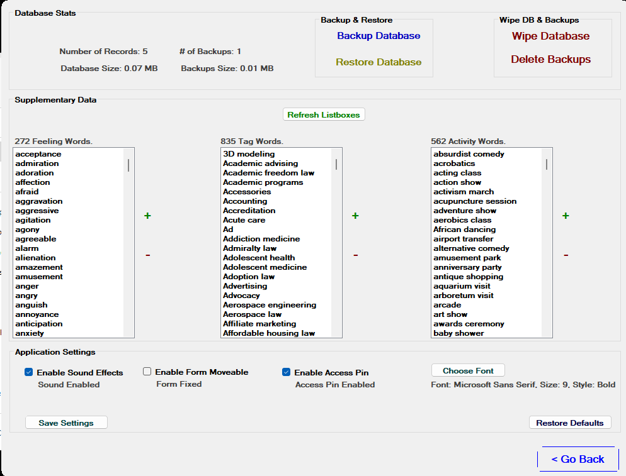Select 'acceptance' in the Feeling Words list
626x476 pixels.
point(69,154)
